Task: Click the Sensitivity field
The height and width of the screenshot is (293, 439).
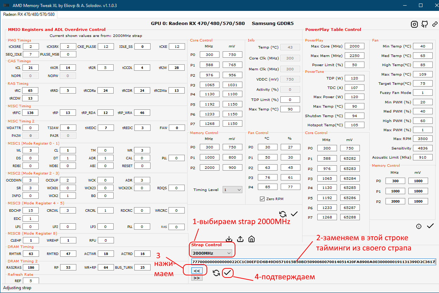Action: tap(423, 148)
